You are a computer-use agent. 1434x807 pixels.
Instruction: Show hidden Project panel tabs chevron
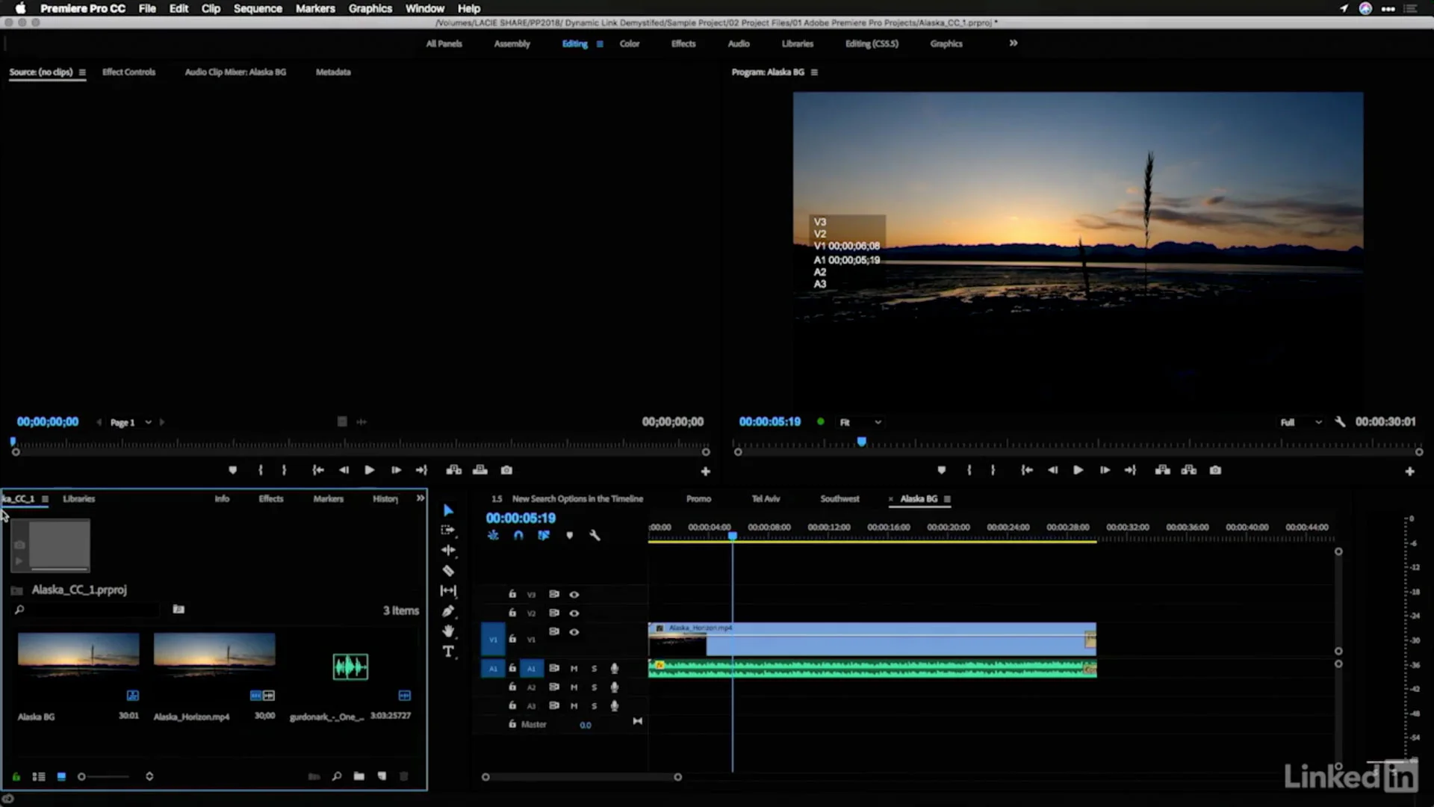(420, 498)
